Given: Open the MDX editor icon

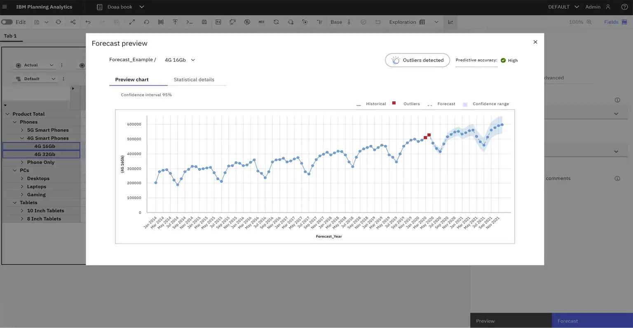Looking at the screenshot, I should coord(261,22).
